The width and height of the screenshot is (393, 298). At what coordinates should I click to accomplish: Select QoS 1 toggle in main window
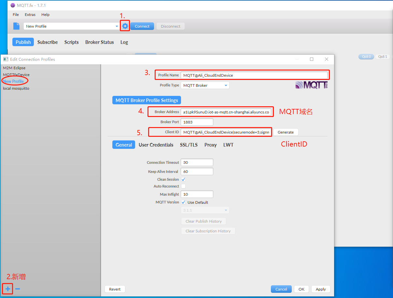point(383,57)
